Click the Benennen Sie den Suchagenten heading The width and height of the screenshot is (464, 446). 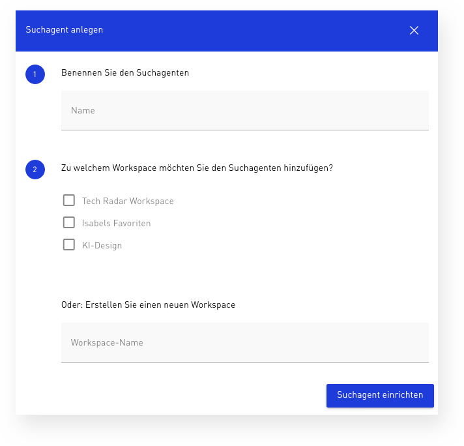(x=125, y=73)
